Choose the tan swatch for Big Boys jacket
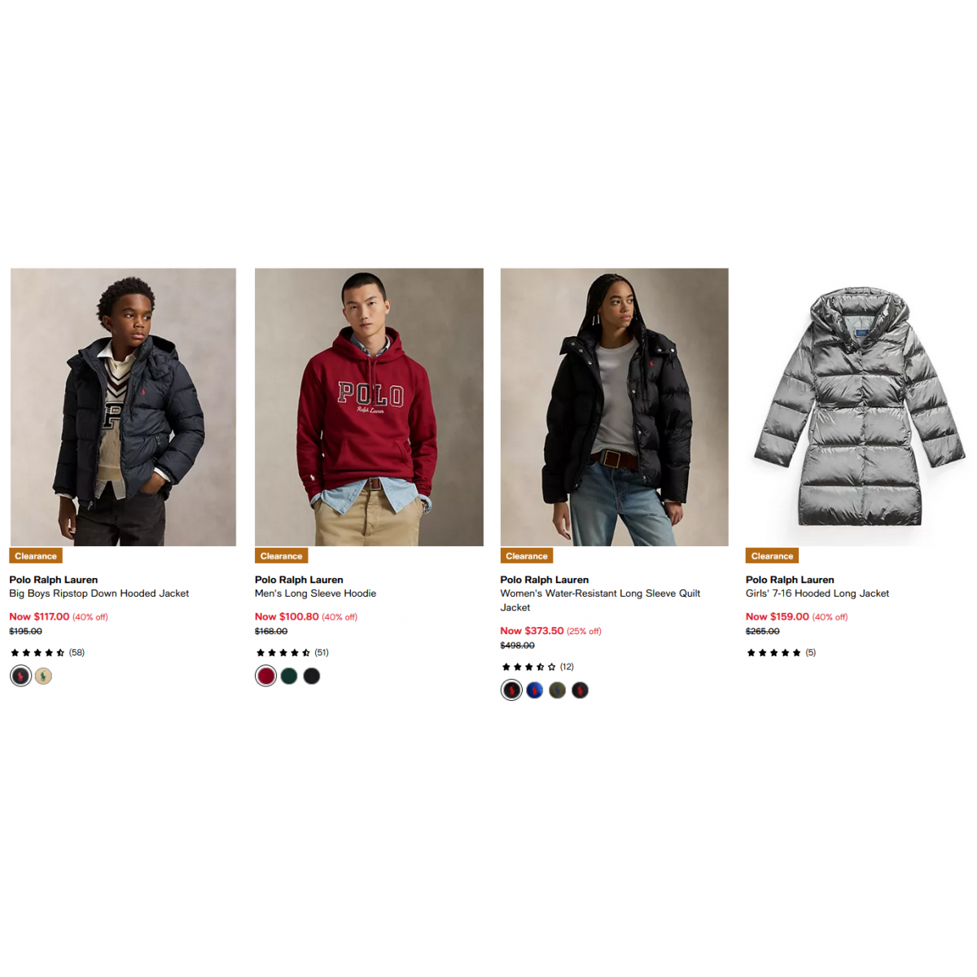This screenshot has height=977, width=977. tap(44, 676)
